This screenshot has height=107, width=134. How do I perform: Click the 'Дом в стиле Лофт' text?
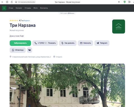pos(17,36)
